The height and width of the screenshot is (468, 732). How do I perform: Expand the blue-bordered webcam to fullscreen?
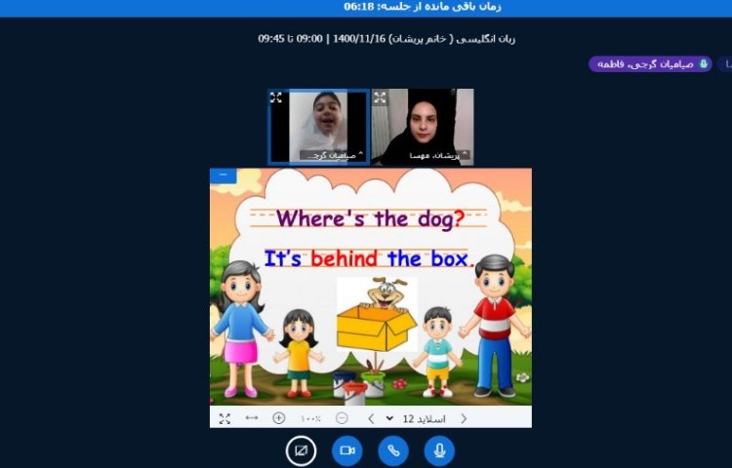(x=276, y=97)
